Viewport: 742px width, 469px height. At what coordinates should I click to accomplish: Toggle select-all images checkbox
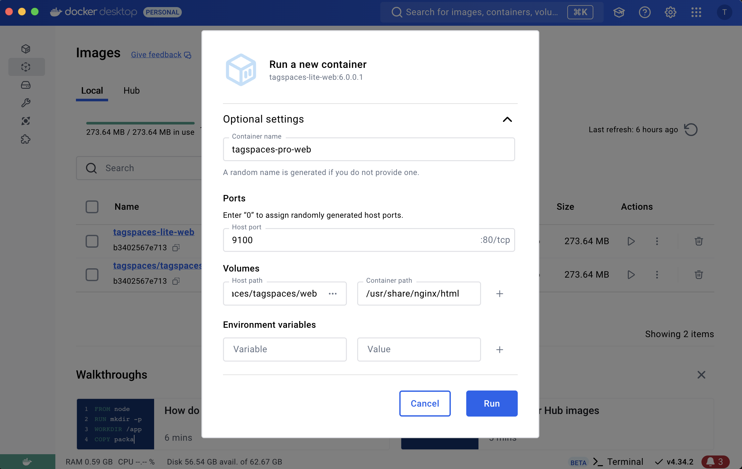[x=92, y=207]
